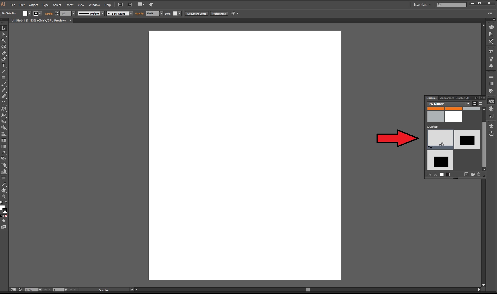Select the Rectangle tool
Viewport: 497px width, 294px height.
pos(4,78)
